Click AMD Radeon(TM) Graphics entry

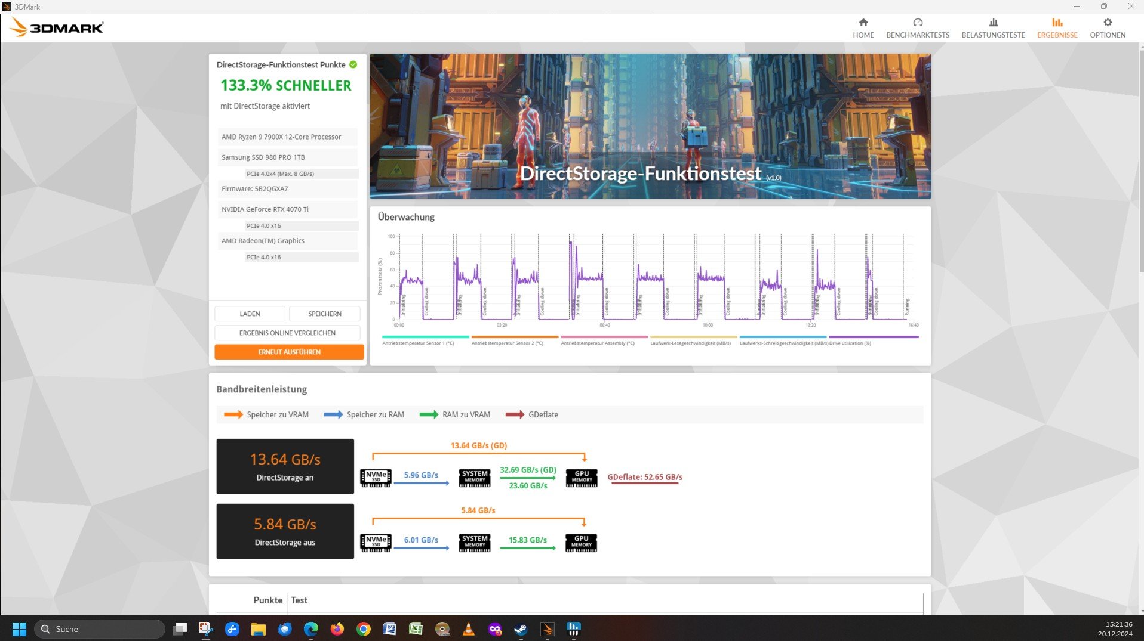[x=287, y=241]
